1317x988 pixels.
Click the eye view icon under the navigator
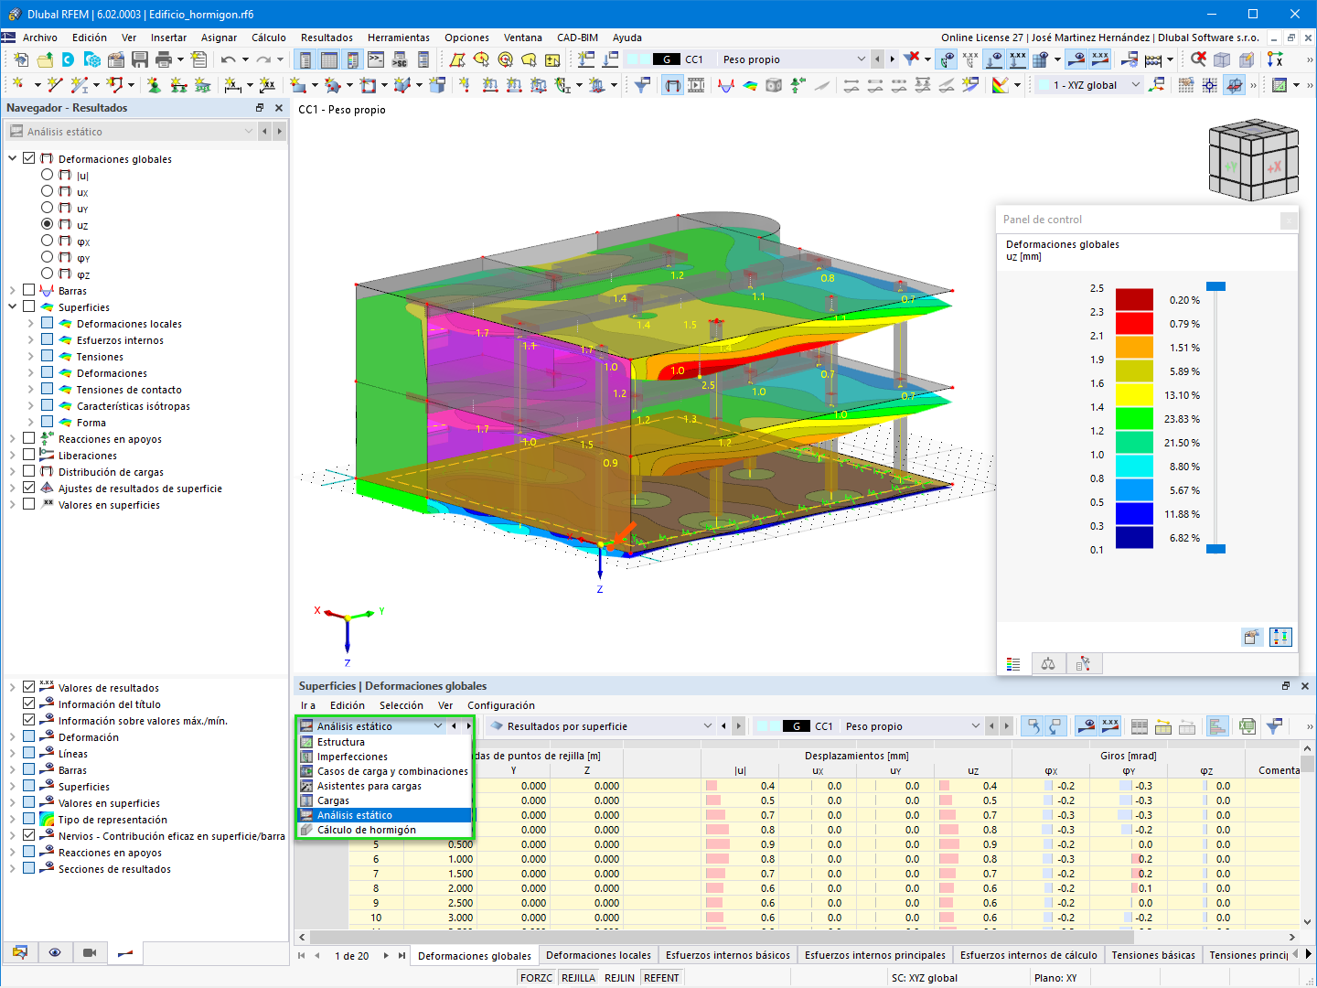point(55,952)
